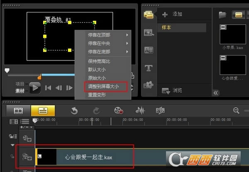Select the overlay track reel icon
Screen dimensions: 249x172
tap(27, 157)
